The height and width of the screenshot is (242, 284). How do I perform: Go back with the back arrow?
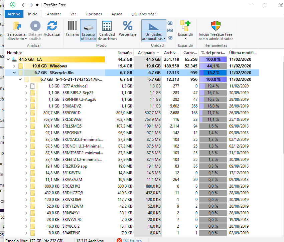[24, 5]
